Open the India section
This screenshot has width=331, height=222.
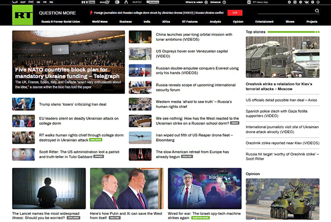pyautogui.click(x=147, y=21)
